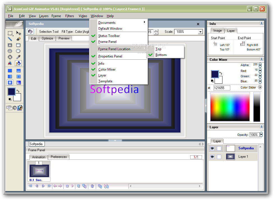Image resolution: width=274 pixels, height=200 pixels.
Task: Click the grayscale brightness strip
Action: (x=257, y=107)
